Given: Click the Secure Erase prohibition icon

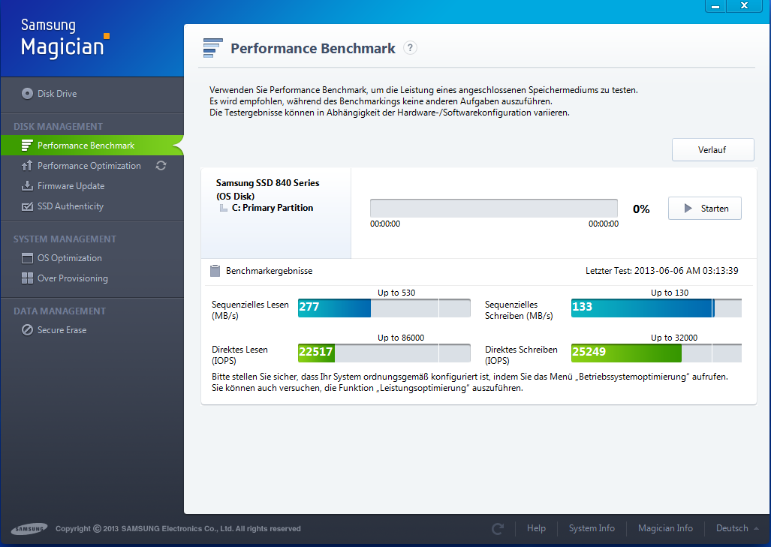Looking at the screenshot, I should [x=28, y=329].
